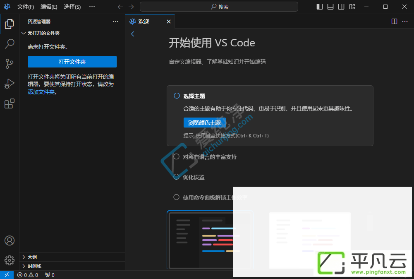The image size is (414, 279).
Task: Click the 资源管理器 panel title
Action: 39,22
